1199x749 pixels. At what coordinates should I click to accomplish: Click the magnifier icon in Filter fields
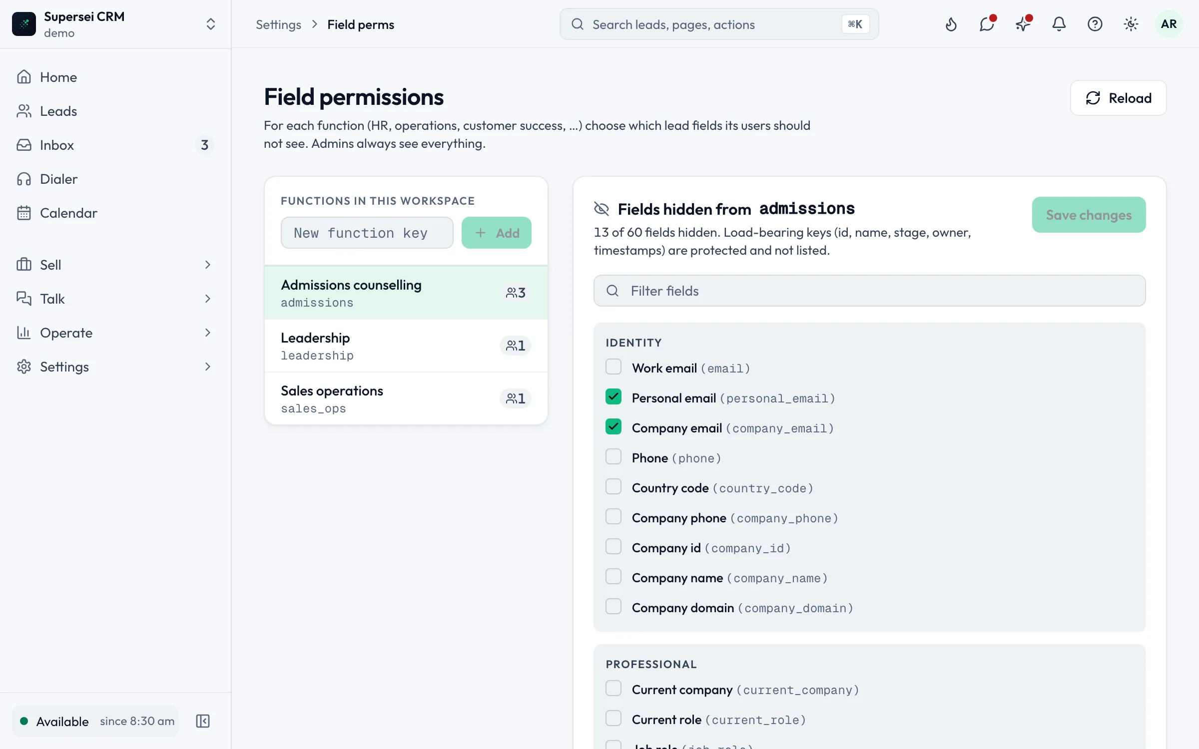(612, 291)
